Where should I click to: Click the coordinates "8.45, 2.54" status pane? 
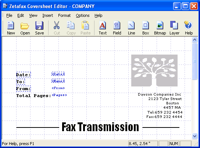coord(143,144)
